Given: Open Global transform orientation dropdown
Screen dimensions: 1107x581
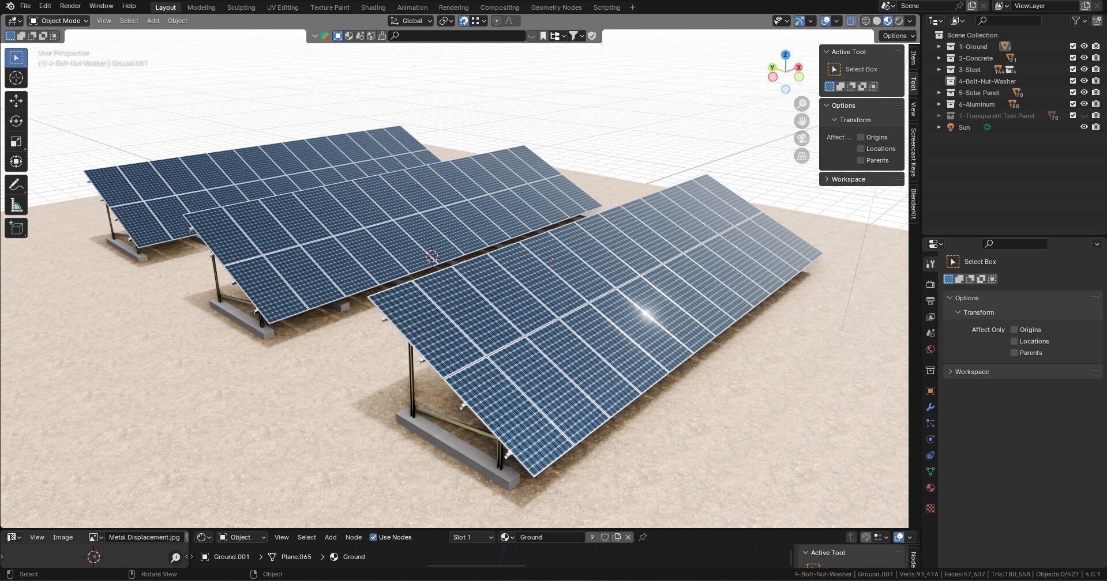Looking at the screenshot, I should click(x=411, y=21).
